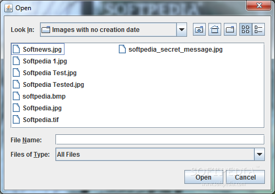This screenshot has height=194, width=275.
Task: Click the file icon beside Softpedia 1.jpg
Action: coord(17,61)
